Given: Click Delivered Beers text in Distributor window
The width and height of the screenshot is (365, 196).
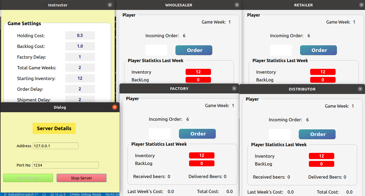Looking at the screenshot, I should click(325, 177).
